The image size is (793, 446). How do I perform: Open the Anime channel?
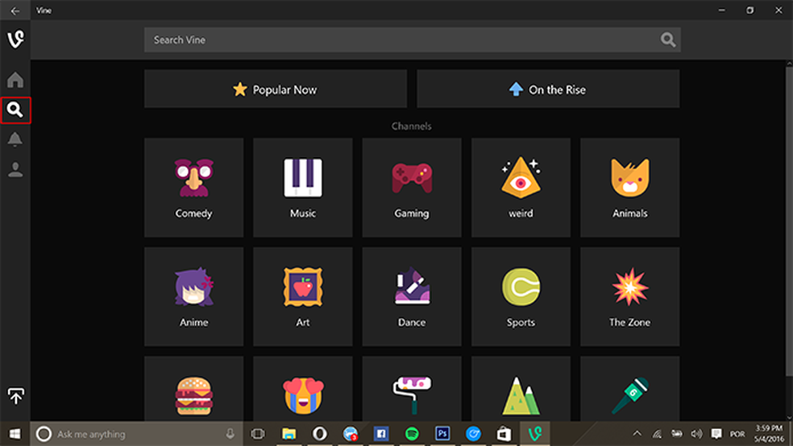click(193, 296)
